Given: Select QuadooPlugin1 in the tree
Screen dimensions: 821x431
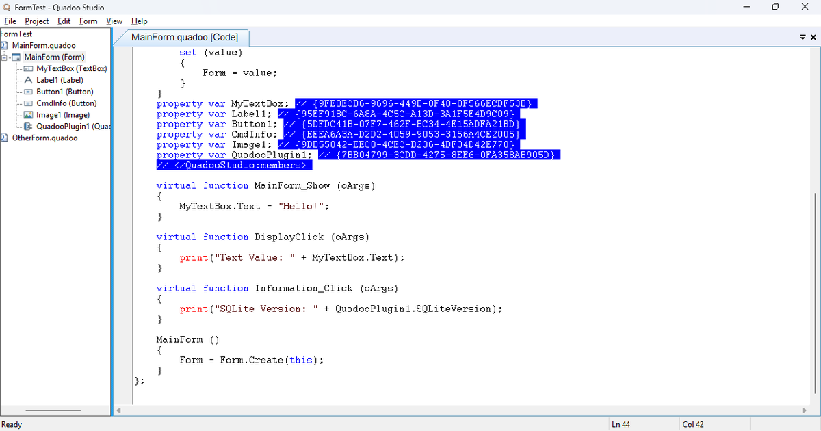Looking at the screenshot, I should pos(73,127).
